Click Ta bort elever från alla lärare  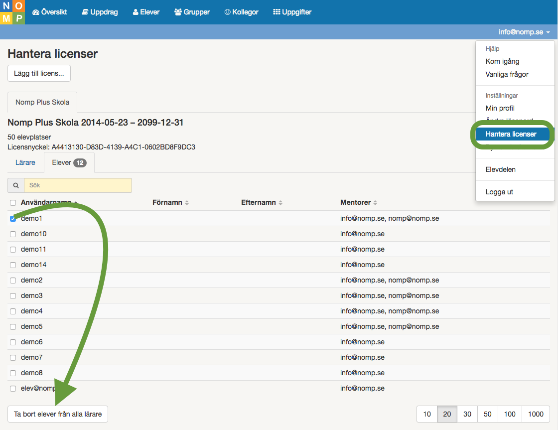coord(58,414)
